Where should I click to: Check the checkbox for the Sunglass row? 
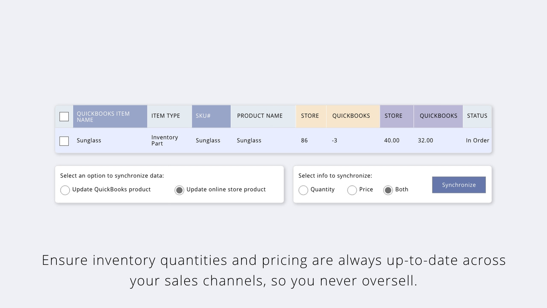point(64,141)
